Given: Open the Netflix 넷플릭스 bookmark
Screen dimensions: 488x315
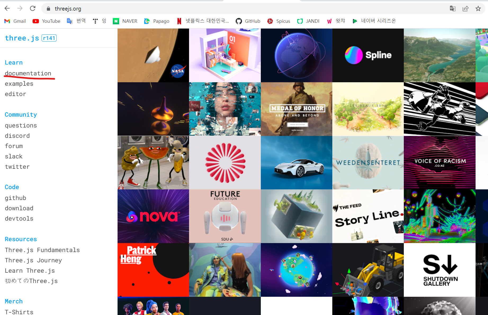Looking at the screenshot, I should point(203,21).
